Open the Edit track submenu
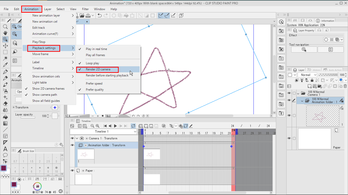Image resolution: width=348 pixels, height=195 pixels. tap(49, 28)
